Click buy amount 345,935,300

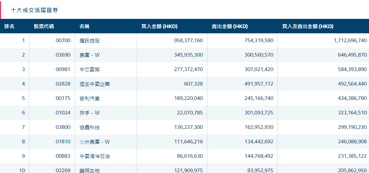click(189, 55)
